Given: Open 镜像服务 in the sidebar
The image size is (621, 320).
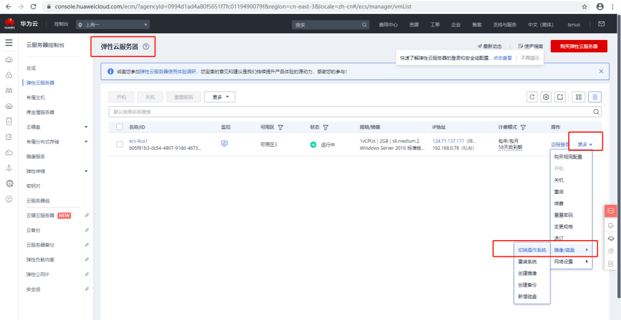Looking at the screenshot, I should [36, 156].
